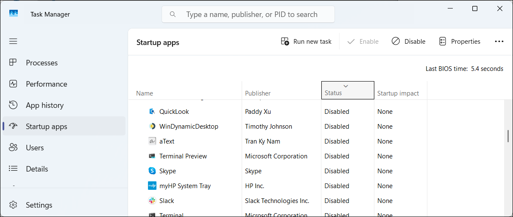Click publisher Timothy Johnson
This screenshot has width=513, height=217.
[268, 127]
